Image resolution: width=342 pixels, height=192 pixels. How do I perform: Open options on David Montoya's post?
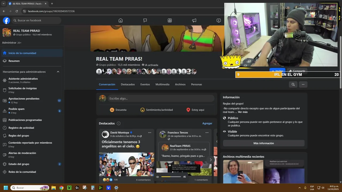pyautogui.click(x=150, y=133)
